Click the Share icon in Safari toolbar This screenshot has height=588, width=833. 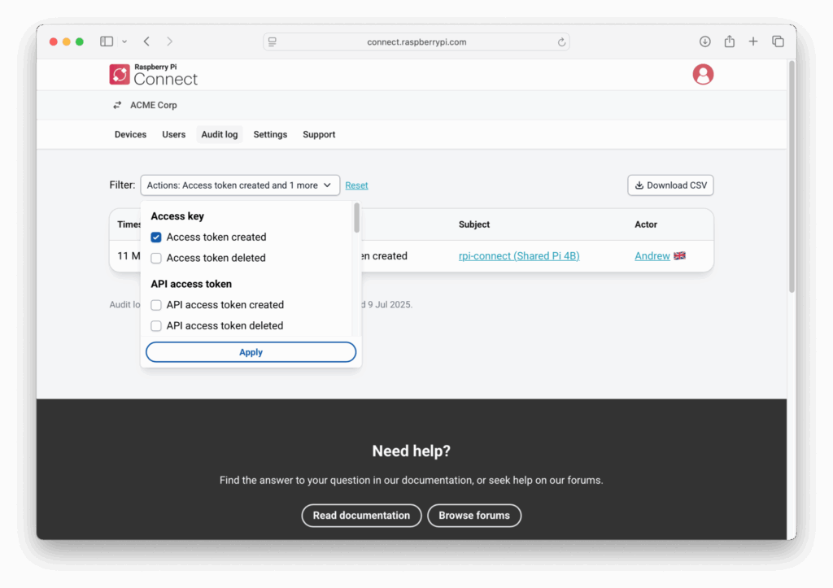pos(730,41)
